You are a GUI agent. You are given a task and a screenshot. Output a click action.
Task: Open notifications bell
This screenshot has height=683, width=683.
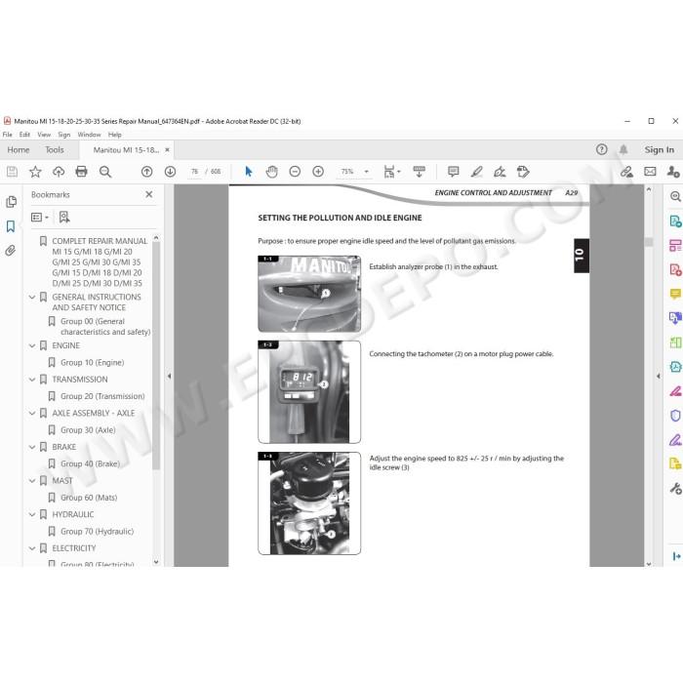tap(623, 150)
